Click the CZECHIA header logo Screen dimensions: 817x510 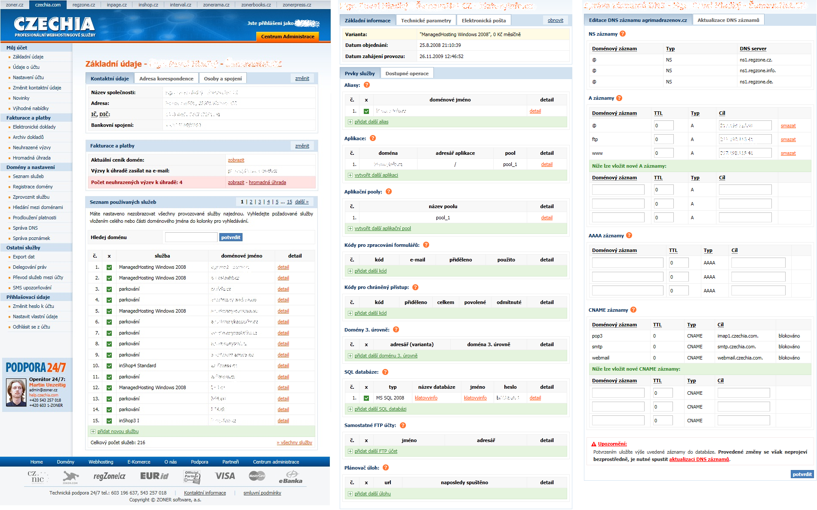coord(55,26)
